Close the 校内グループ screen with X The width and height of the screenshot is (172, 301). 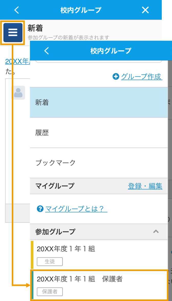145,10
